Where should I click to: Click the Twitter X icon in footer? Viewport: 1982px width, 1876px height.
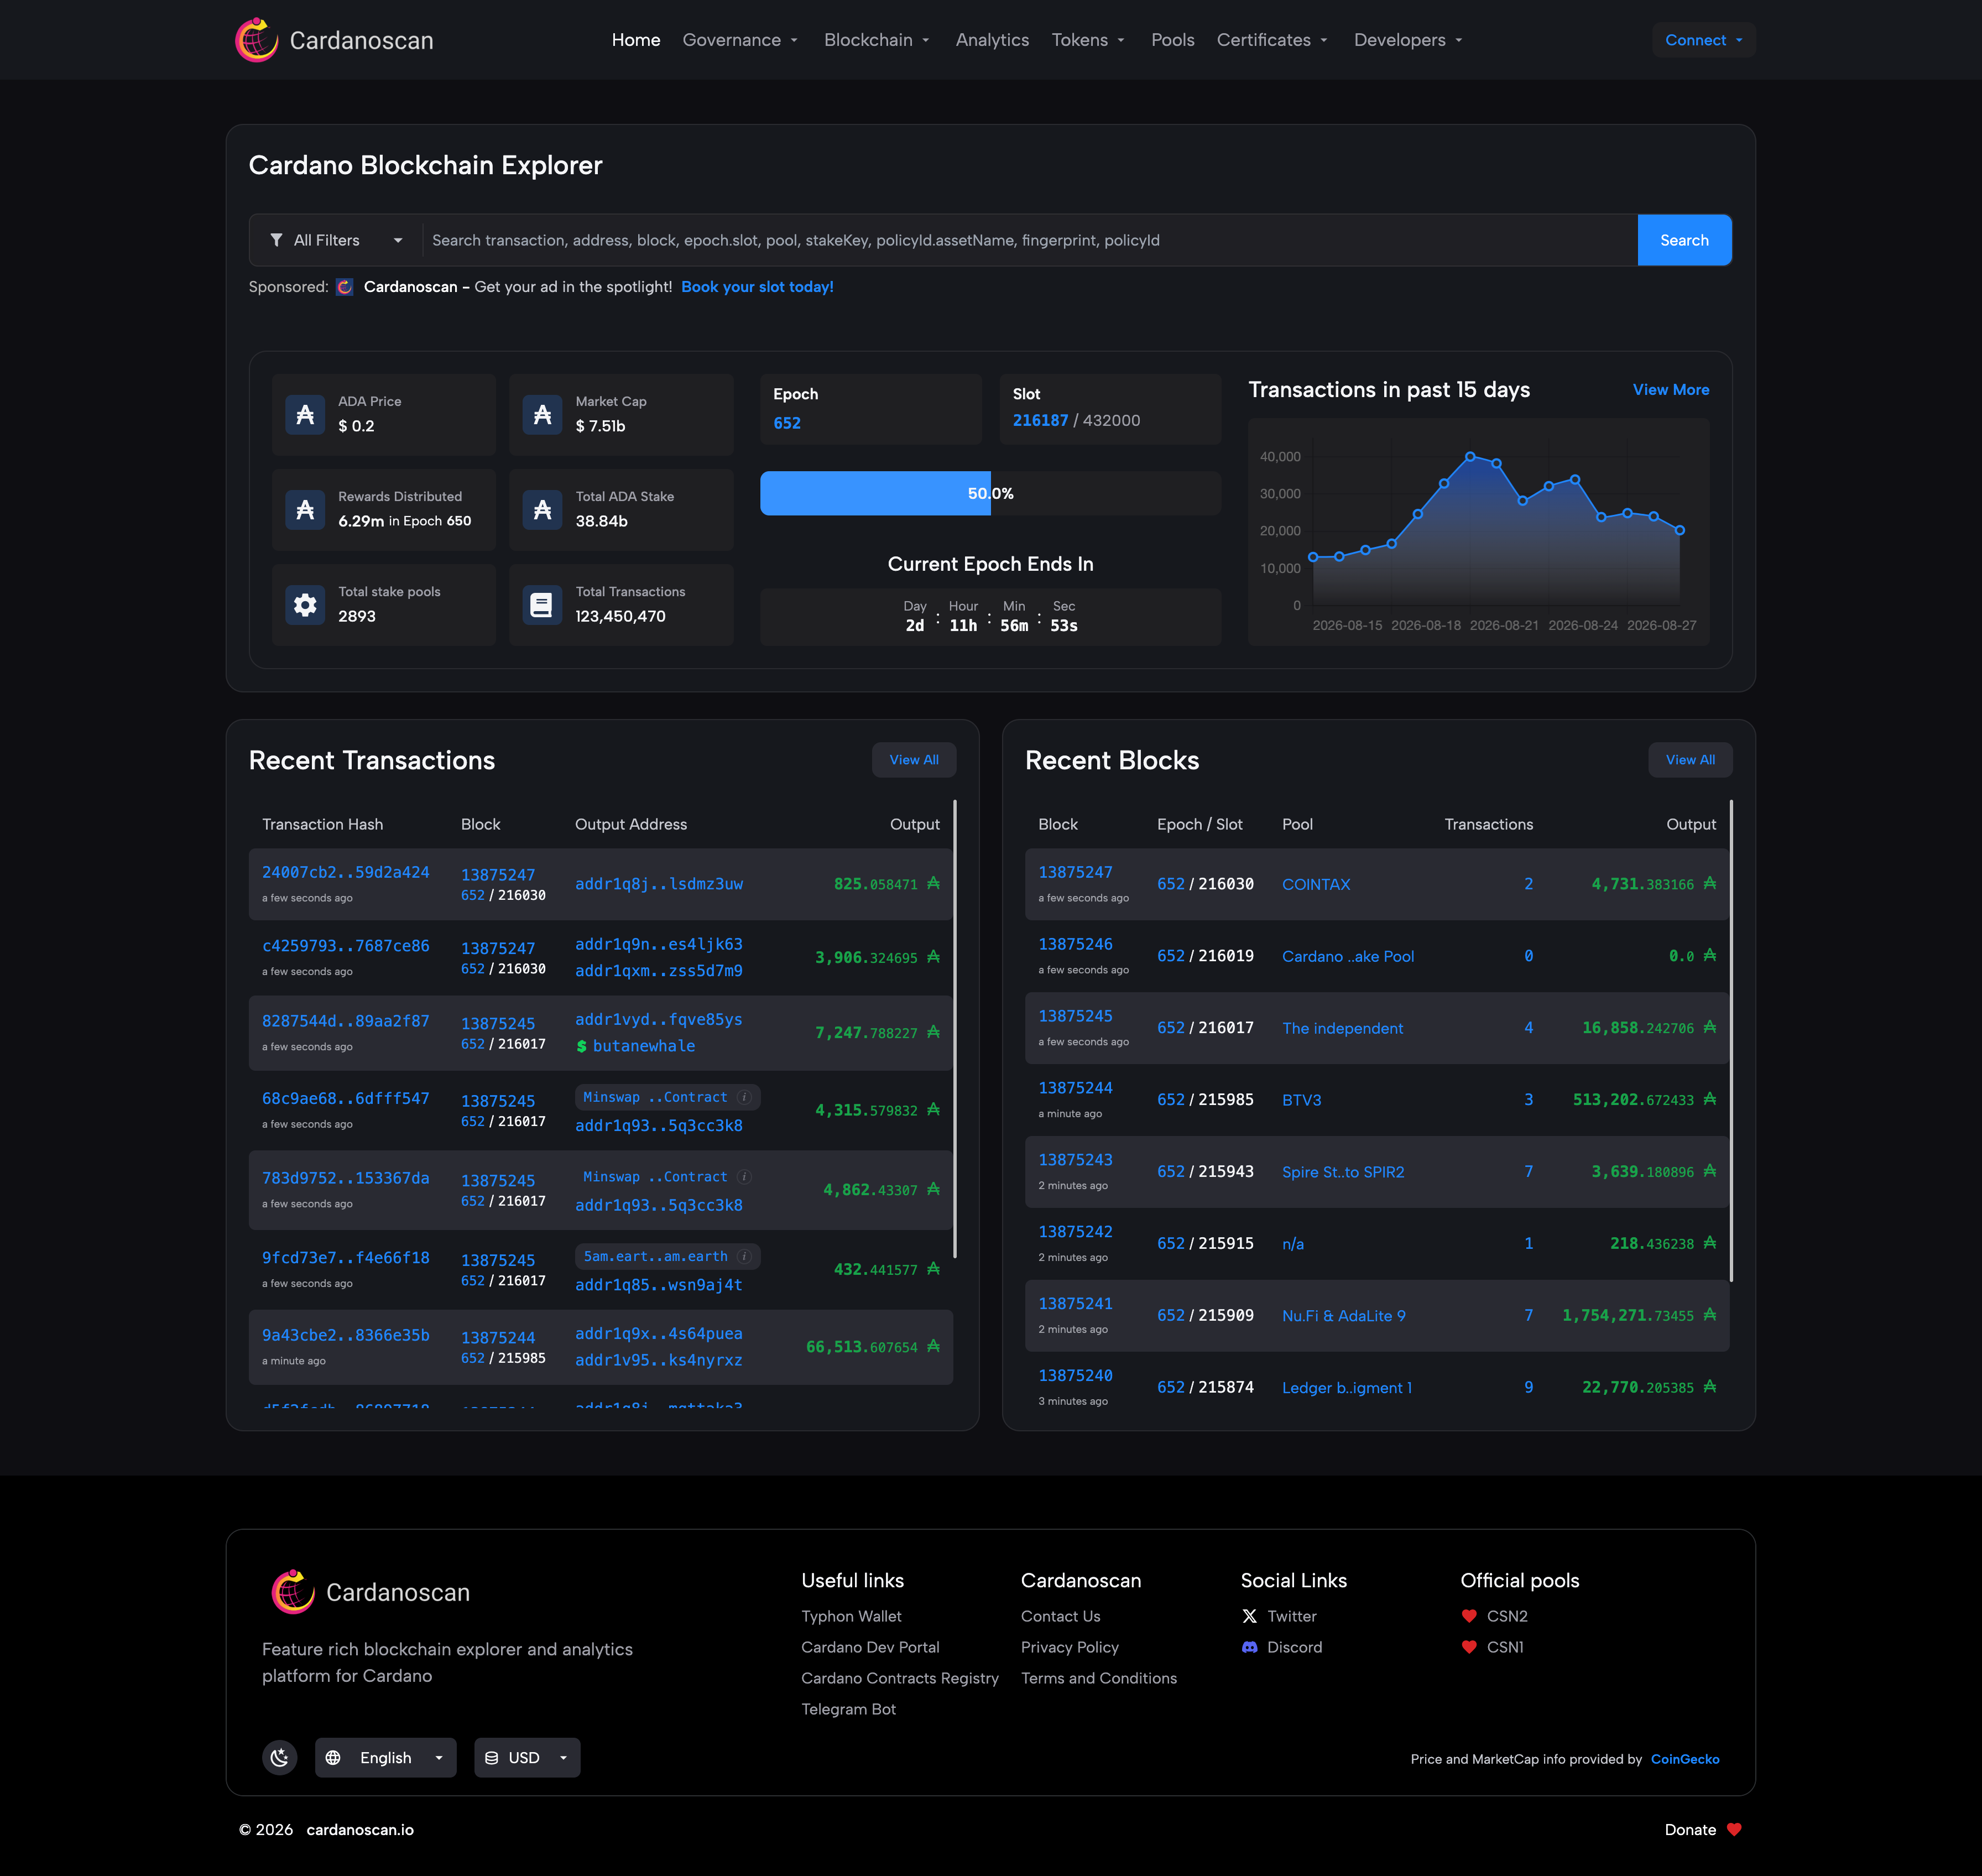click(x=1249, y=1616)
